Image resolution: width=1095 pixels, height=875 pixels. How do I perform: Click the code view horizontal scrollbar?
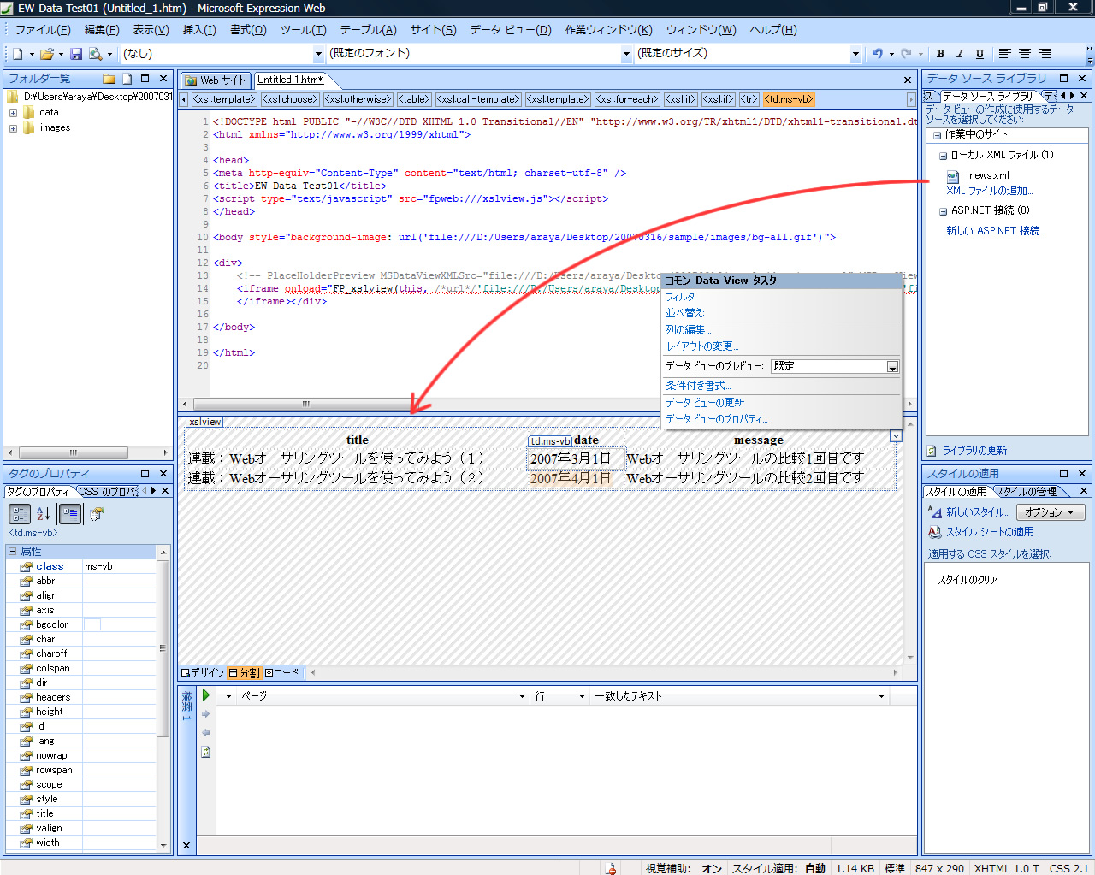[305, 404]
